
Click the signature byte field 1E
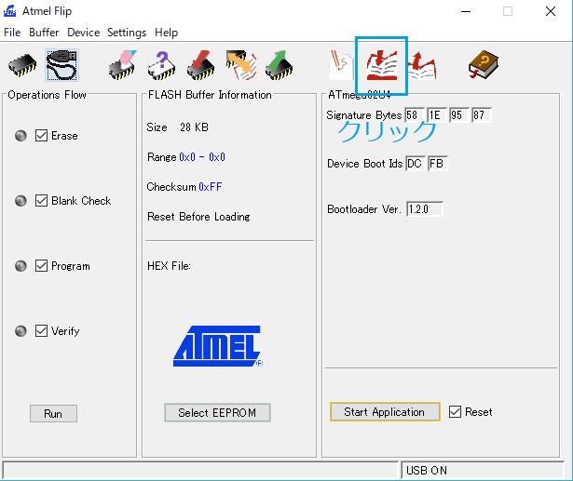(x=436, y=115)
